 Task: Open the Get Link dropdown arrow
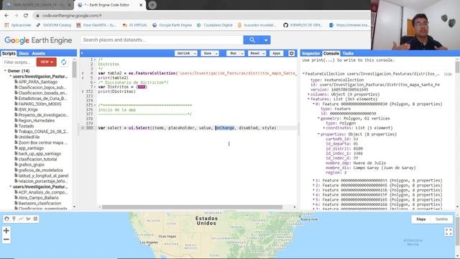(x=195, y=53)
